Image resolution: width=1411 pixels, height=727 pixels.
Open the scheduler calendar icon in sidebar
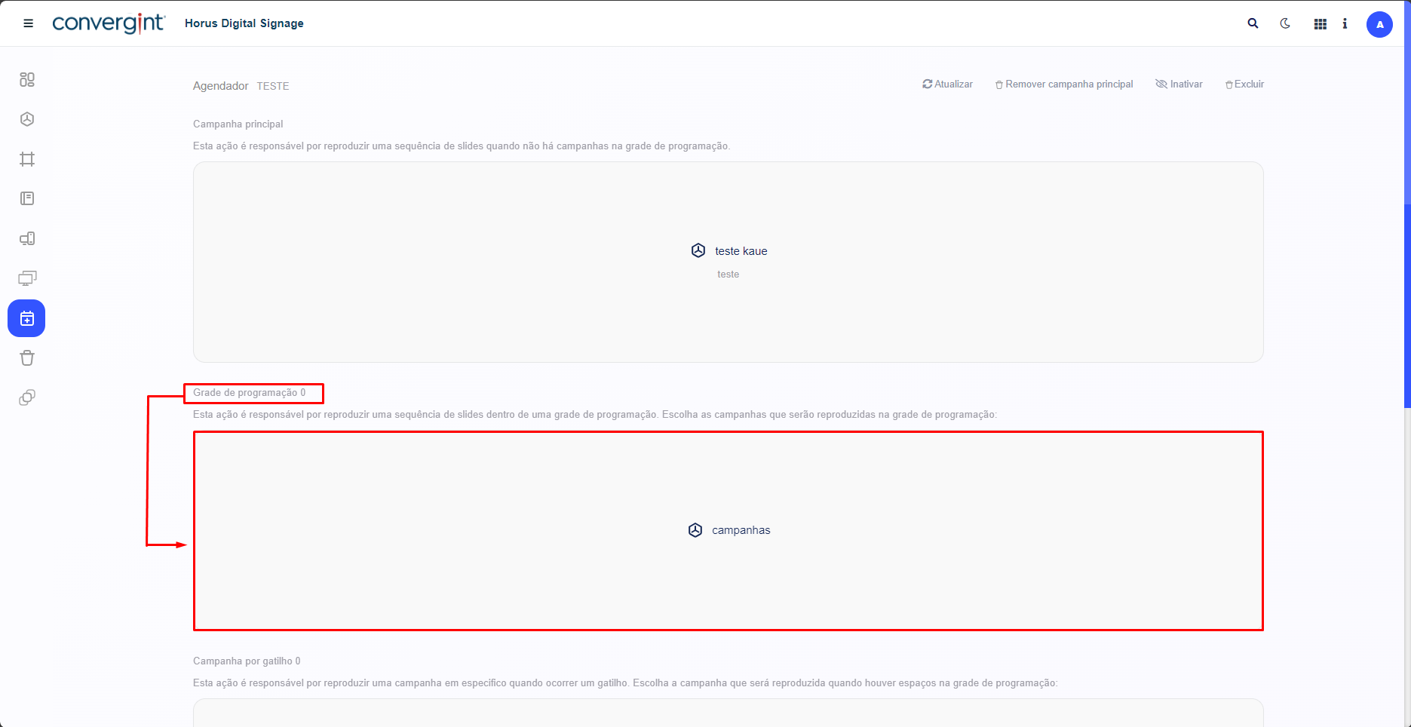[26, 318]
